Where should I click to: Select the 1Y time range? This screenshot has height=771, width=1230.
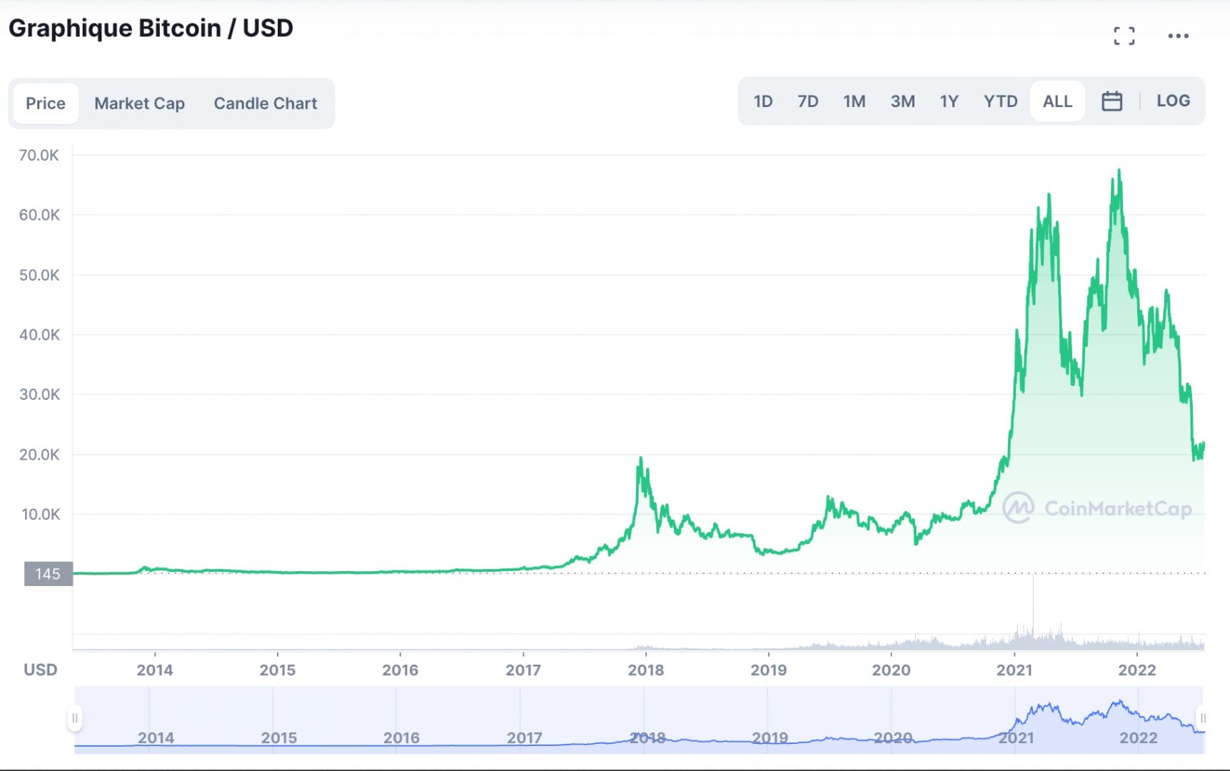pos(949,101)
